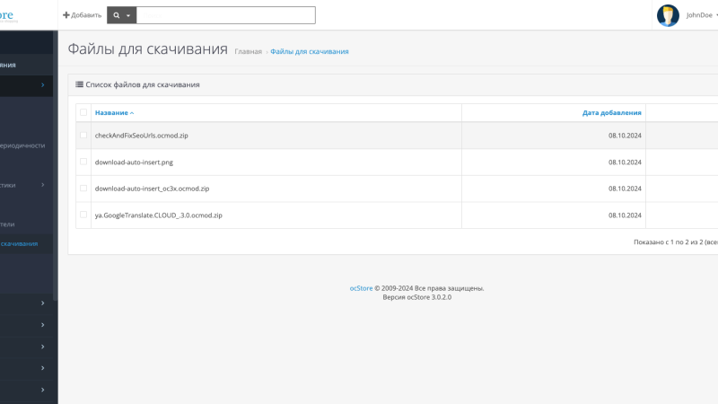Click file name ya.GoogleTranslate.CLOUD_.3.0.ocmod.zip
718x404 pixels.
tap(159, 215)
